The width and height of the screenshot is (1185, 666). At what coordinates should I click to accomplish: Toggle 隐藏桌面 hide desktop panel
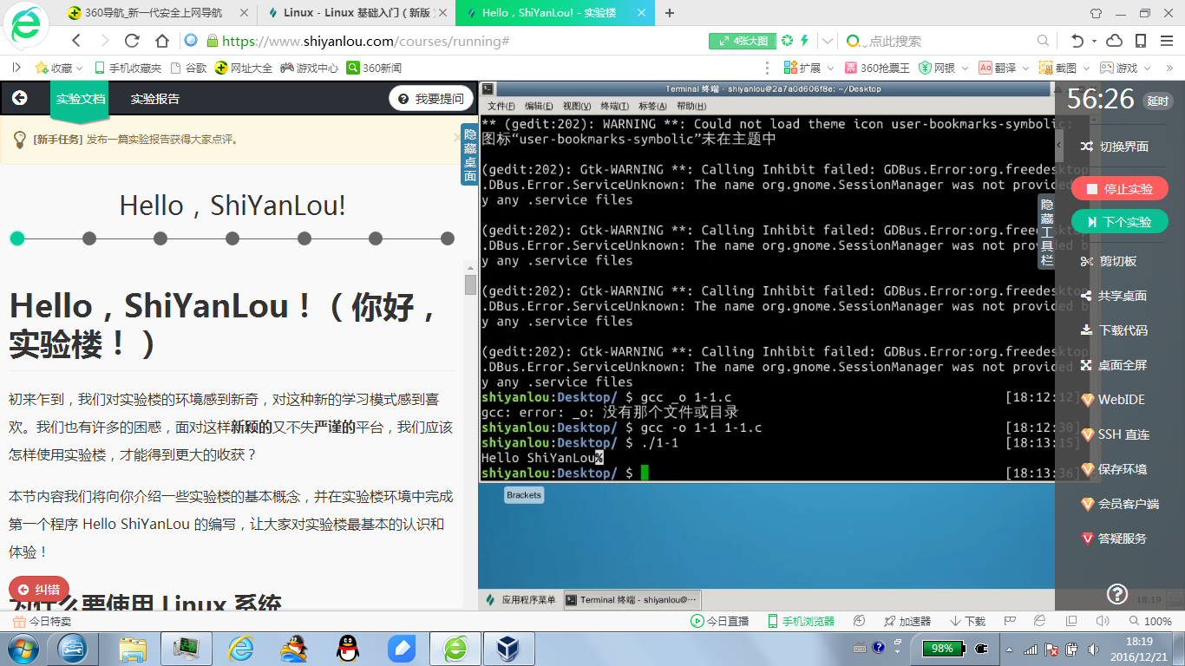coord(469,155)
